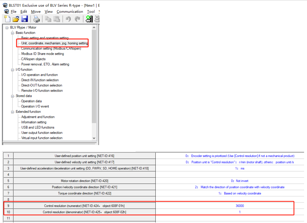Open the Move menu
The height and width of the screenshot is (223, 307).
(x=36, y=11)
